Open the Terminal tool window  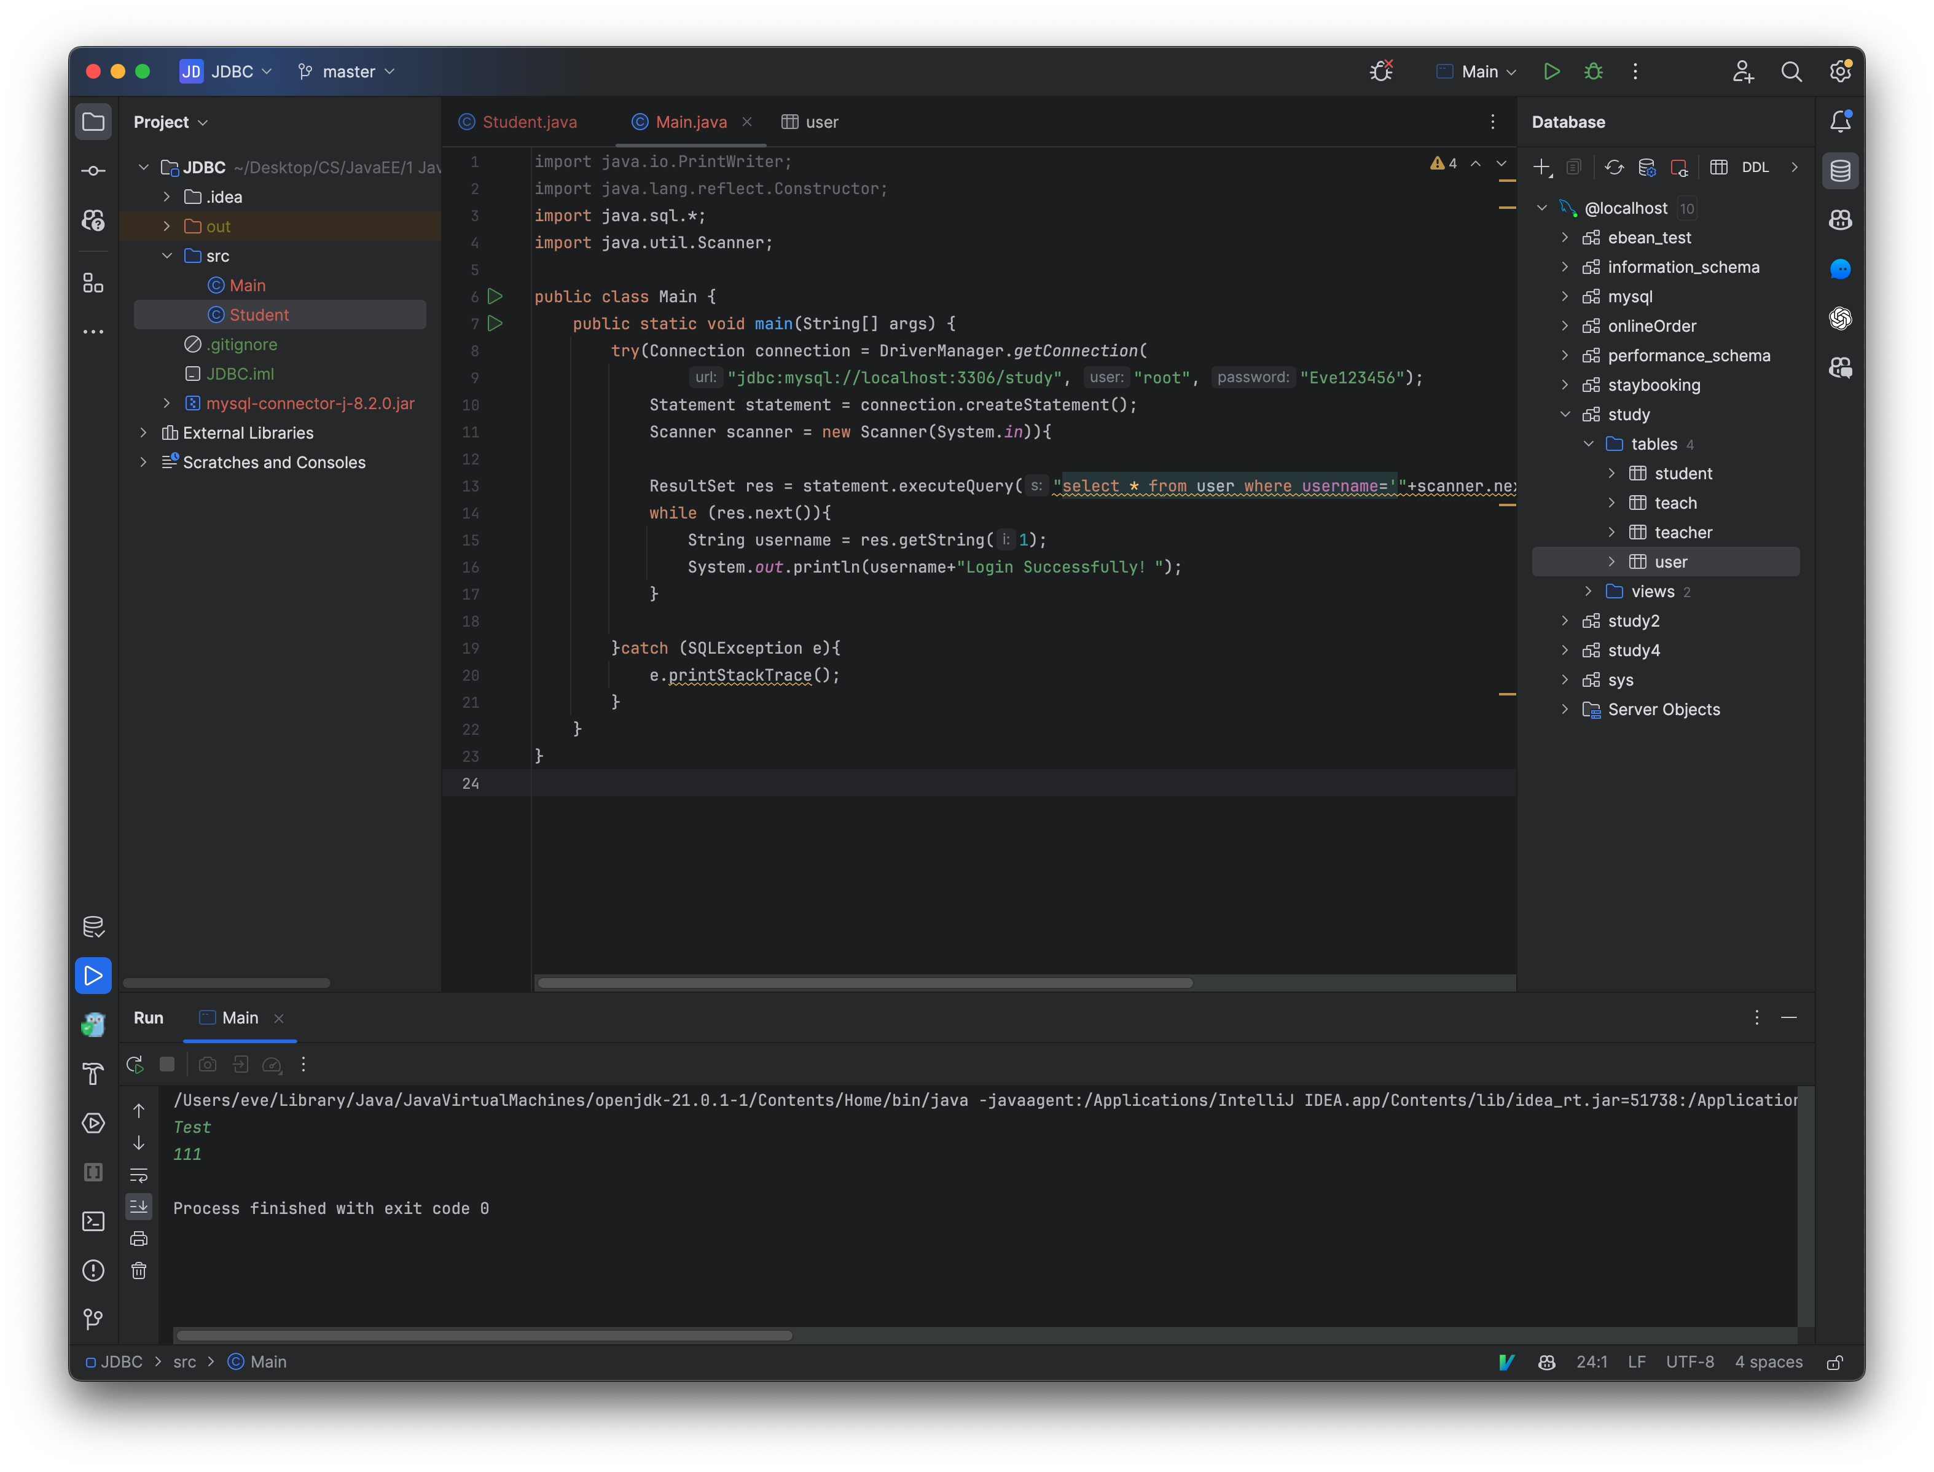(x=93, y=1221)
